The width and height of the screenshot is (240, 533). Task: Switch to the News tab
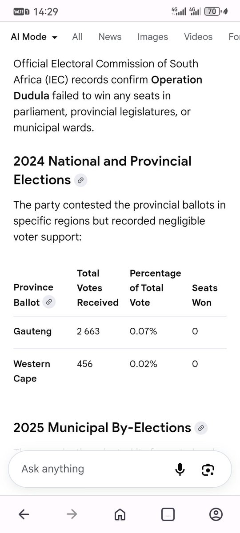click(110, 37)
